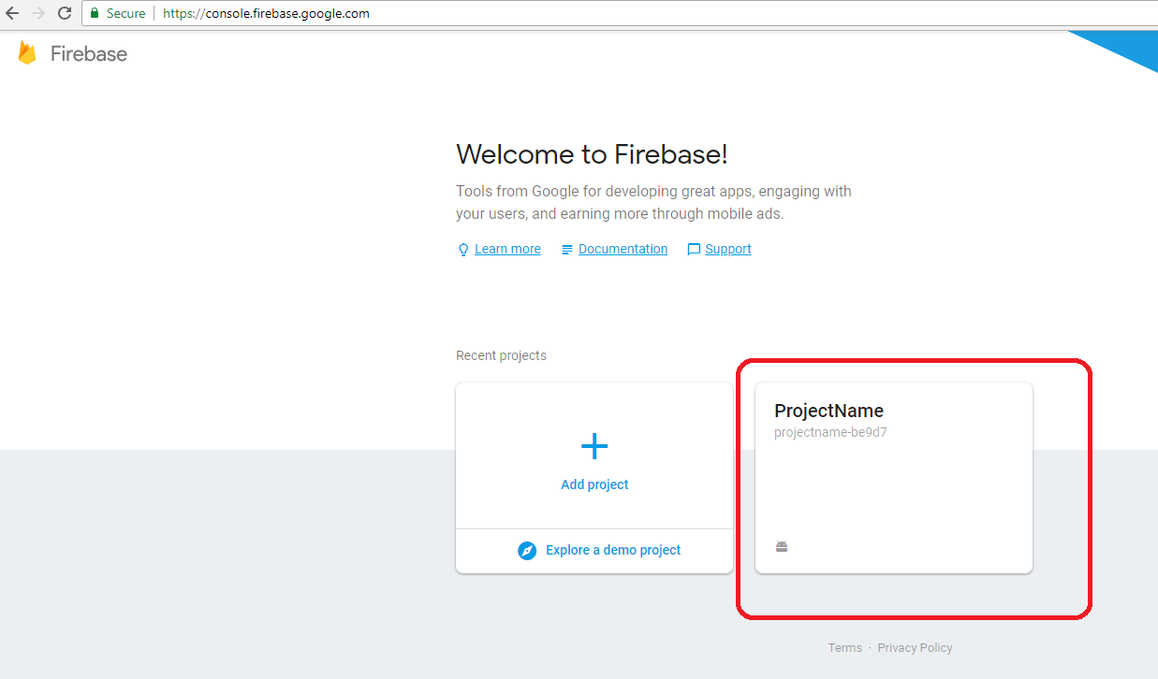1158x679 pixels.
Task: Click the green Secure padlock icon
Action: pyautogui.click(x=94, y=13)
